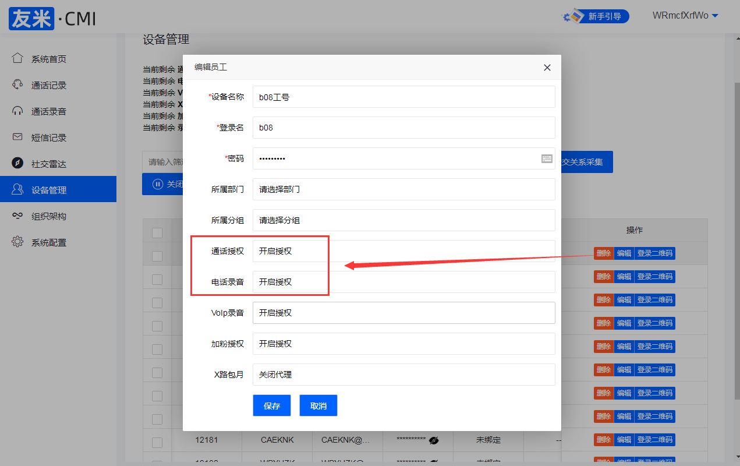Click 登录二维码 on the first table row
The height and width of the screenshot is (466, 740).
(x=655, y=253)
